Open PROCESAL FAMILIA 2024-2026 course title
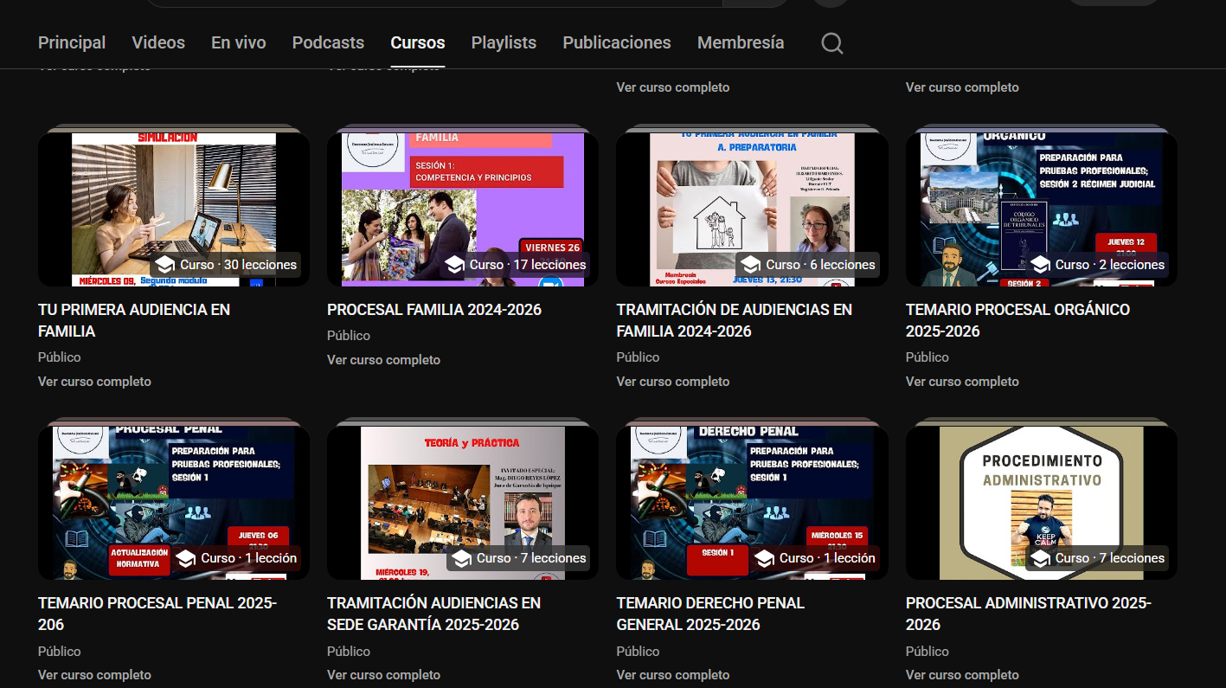This screenshot has width=1226, height=688. tap(433, 310)
